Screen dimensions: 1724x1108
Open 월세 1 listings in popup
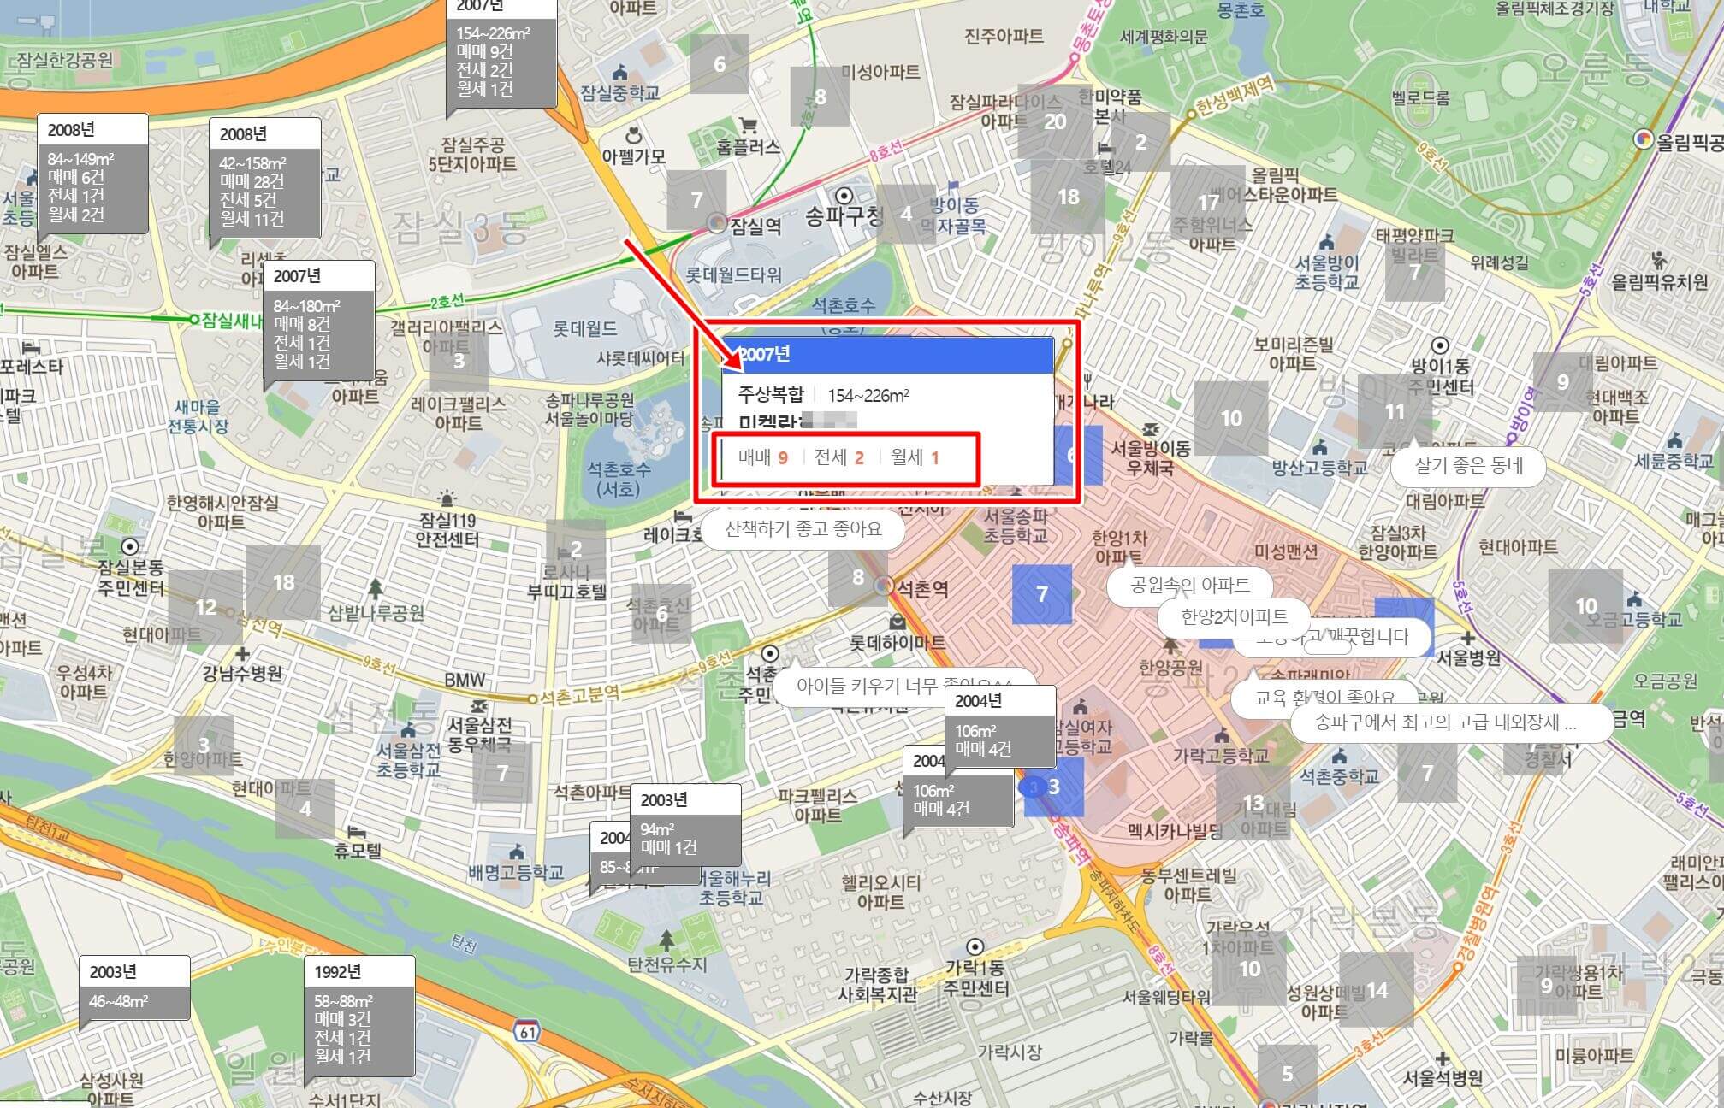coord(915,458)
